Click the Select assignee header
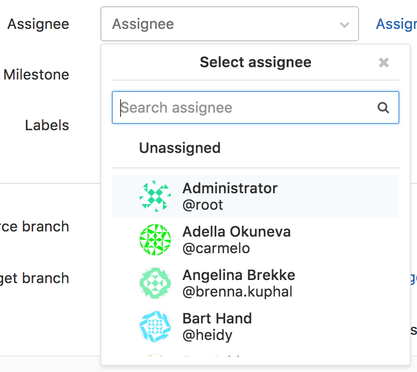This screenshot has height=372, width=417. 255,62
